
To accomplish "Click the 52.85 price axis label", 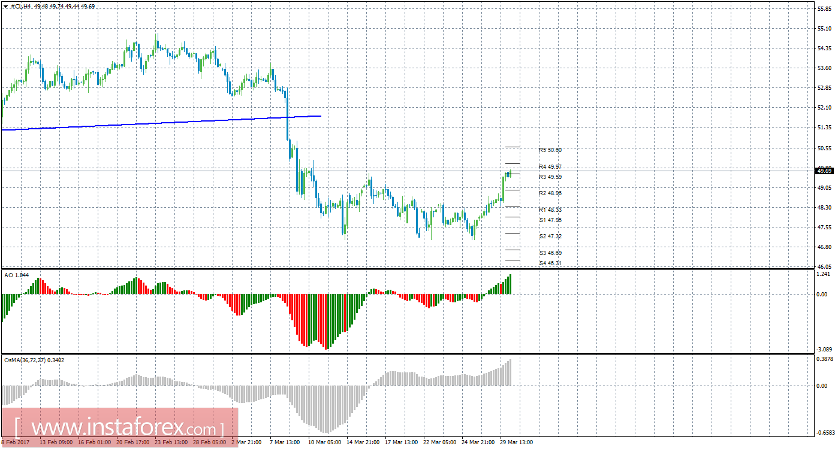I will click(824, 88).
